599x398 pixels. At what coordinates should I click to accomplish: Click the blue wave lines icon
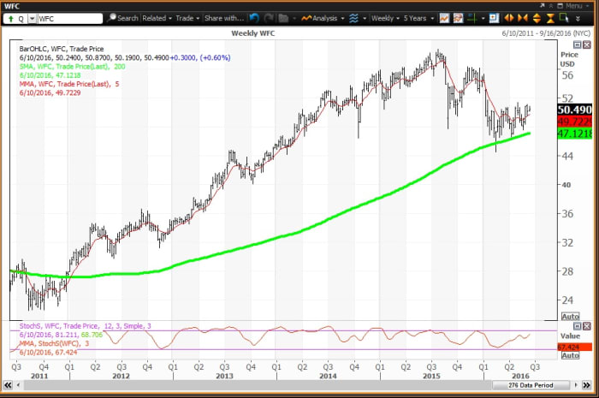(x=353, y=17)
